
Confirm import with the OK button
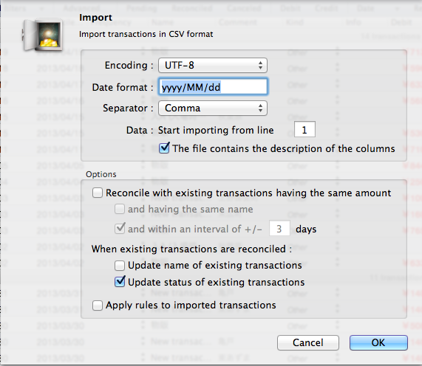point(378,342)
